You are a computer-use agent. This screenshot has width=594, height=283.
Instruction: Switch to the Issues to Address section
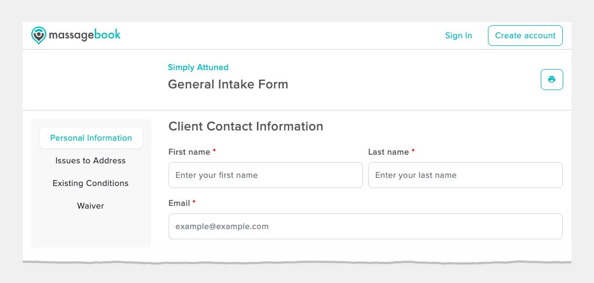(x=90, y=161)
